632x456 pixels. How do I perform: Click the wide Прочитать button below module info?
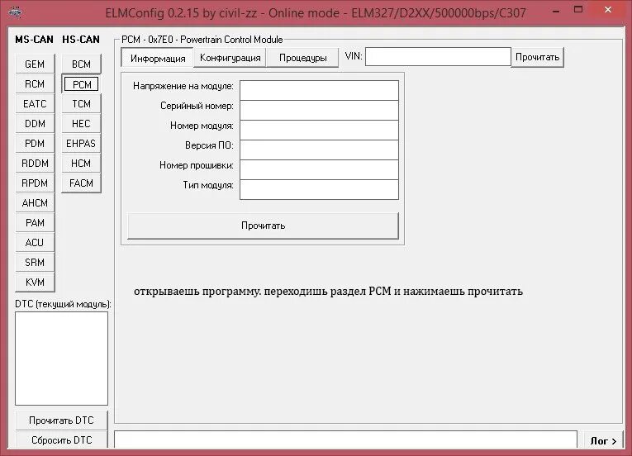(x=264, y=226)
